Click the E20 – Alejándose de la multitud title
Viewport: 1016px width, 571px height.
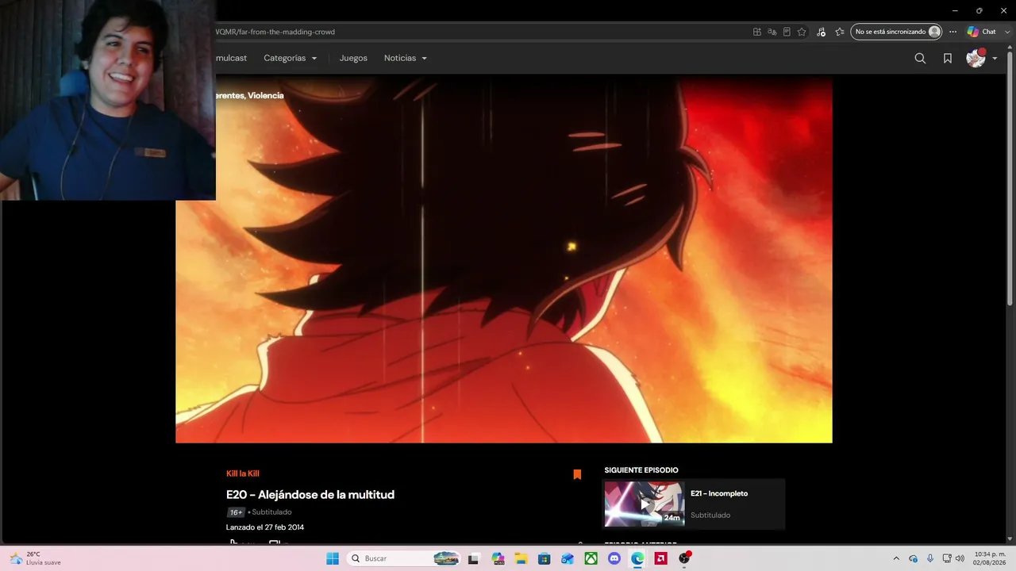click(310, 495)
